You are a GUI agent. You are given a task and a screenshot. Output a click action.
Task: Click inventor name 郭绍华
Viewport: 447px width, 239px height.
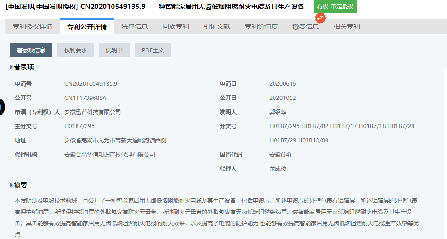coord(278,112)
